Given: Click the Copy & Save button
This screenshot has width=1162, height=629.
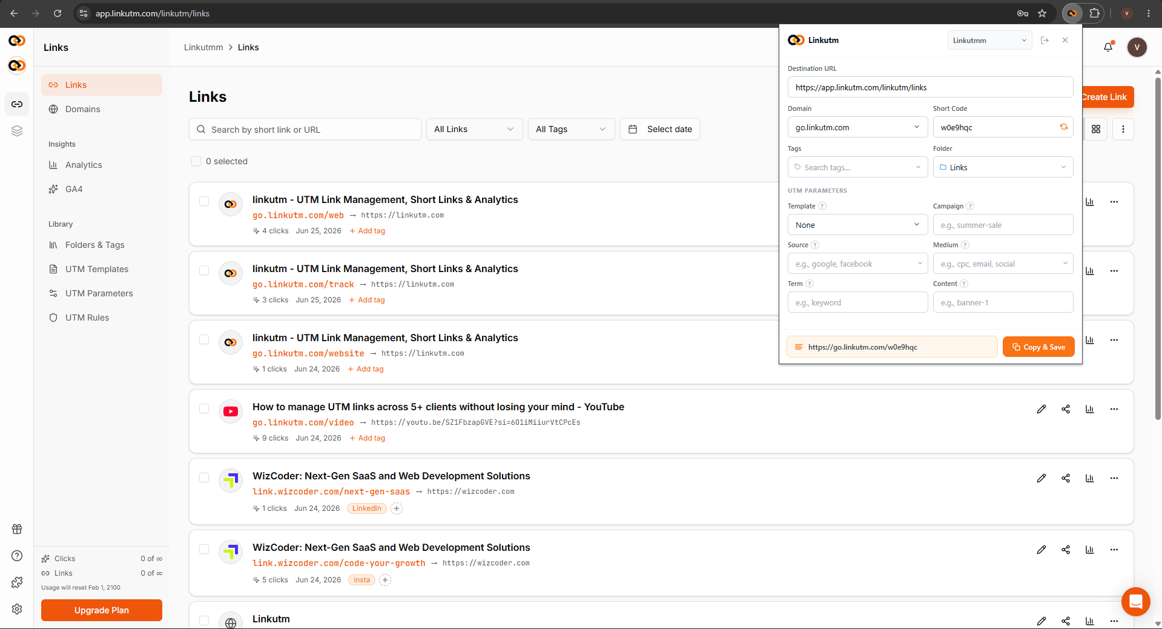Looking at the screenshot, I should point(1038,347).
